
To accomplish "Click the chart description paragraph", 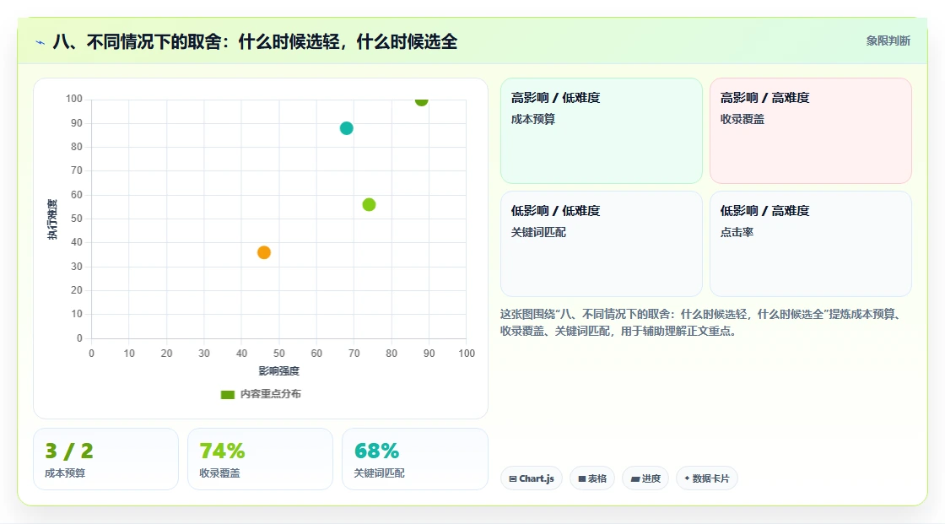I will [x=700, y=322].
